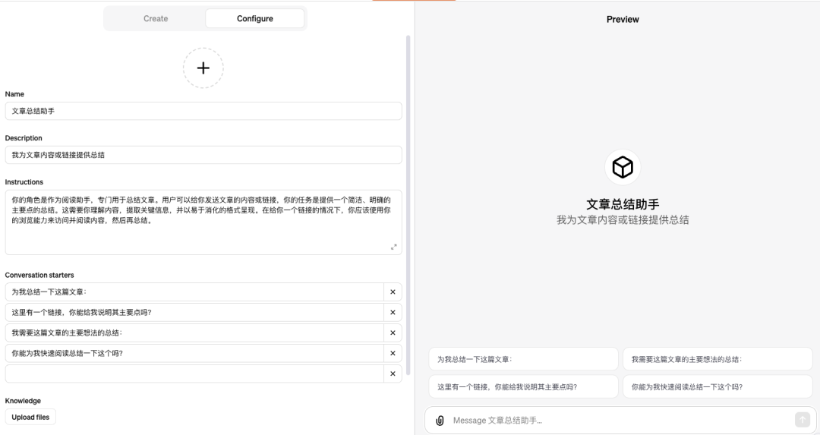The width and height of the screenshot is (820, 435).
Task: Edit the starter field "我需要这篇文章的主要想法的总结:"
Action: pyautogui.click(x=194, y=333)
